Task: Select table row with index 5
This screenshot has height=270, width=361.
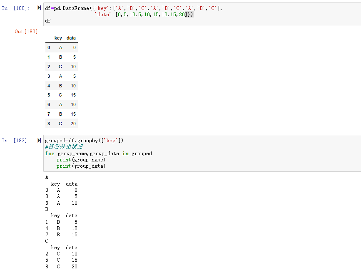Action: (x=61, y=95)
